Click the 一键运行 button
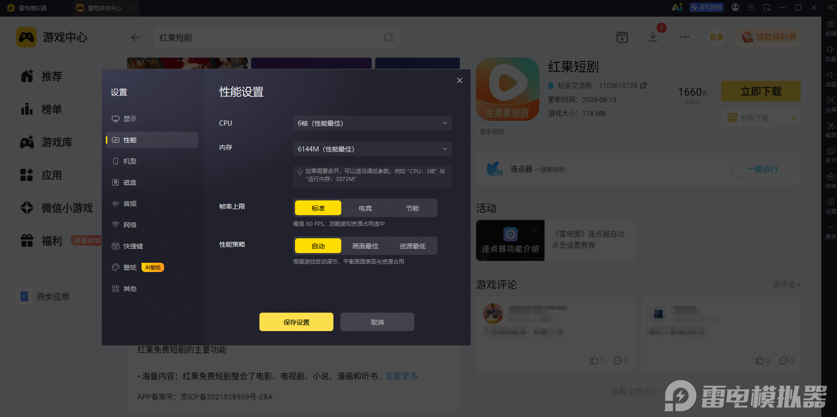 tap(762, 169)
